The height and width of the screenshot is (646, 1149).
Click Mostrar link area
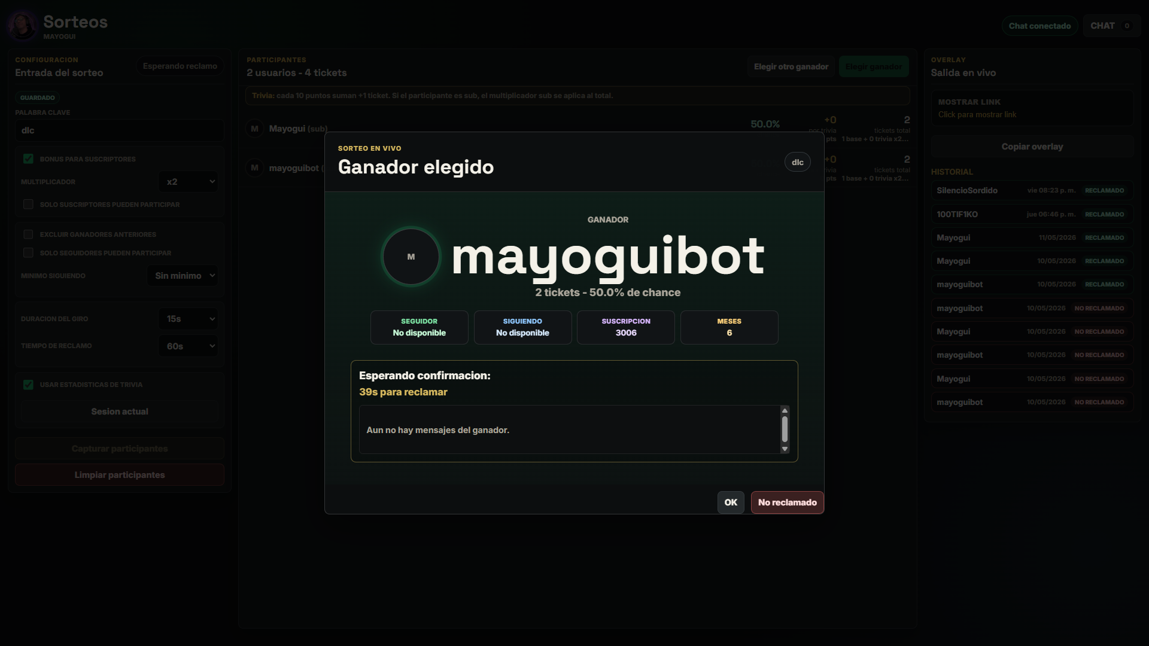[x=1032, y=108]
